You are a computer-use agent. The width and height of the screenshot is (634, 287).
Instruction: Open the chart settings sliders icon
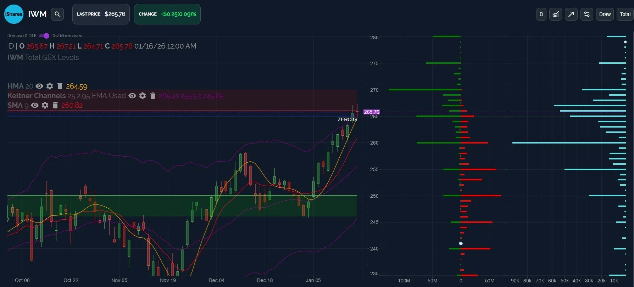point(586,14)
